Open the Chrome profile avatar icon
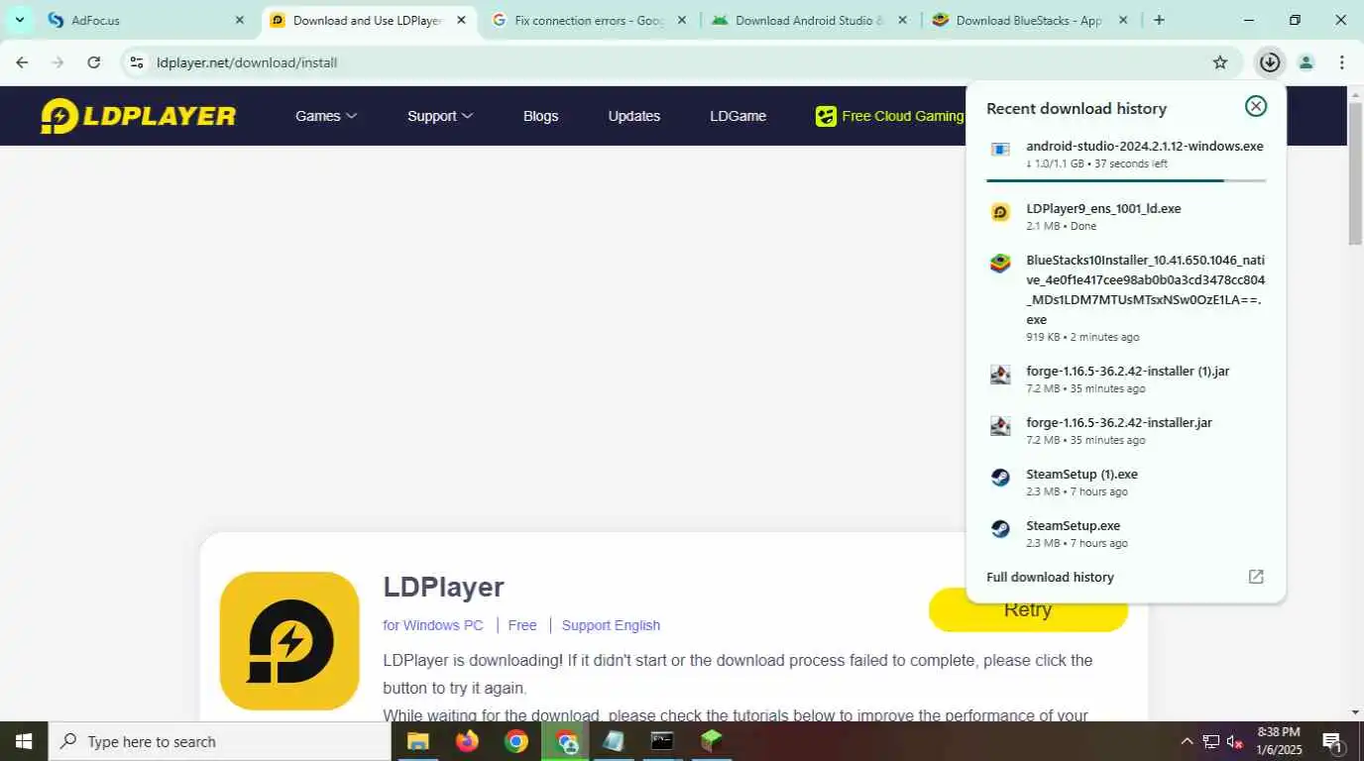 click(x=1307, y=62)
